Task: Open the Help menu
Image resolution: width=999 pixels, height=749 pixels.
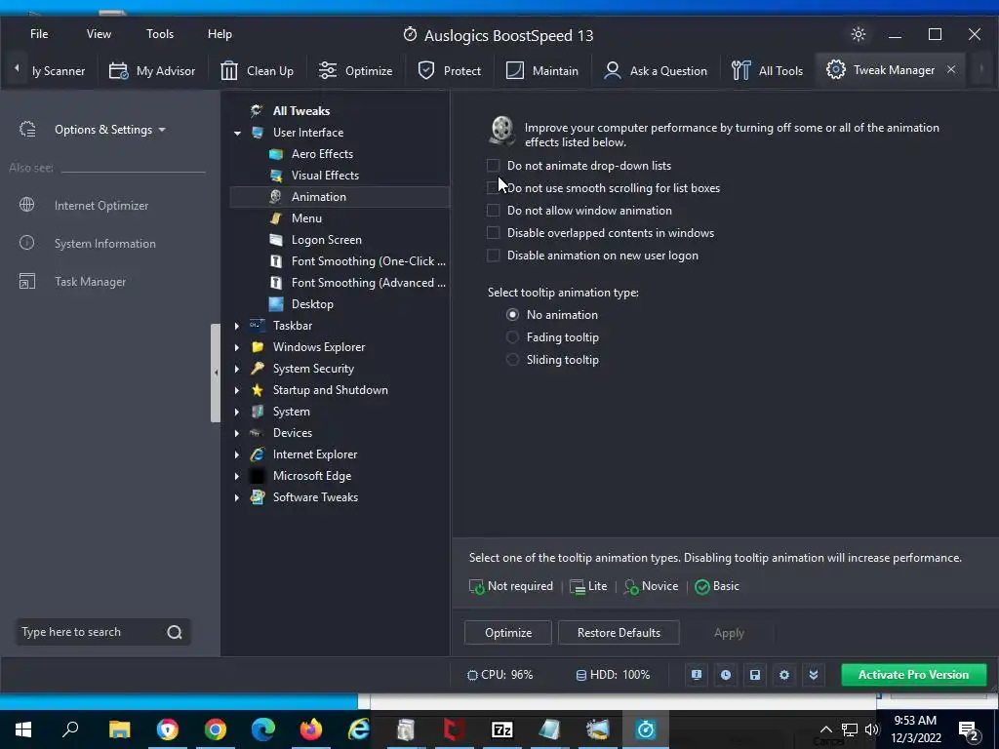Action: tap(220, 34)
